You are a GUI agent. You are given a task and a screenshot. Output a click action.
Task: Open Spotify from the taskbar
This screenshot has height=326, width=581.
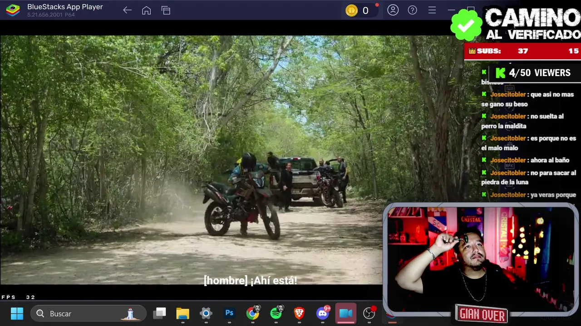click(276, 313)
